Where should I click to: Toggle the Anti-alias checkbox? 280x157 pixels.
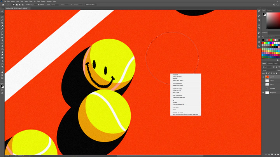(x=38, y=5)
